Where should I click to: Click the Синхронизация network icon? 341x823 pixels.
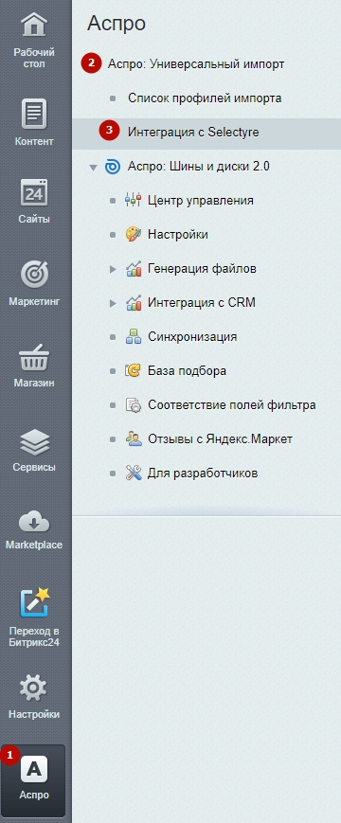coord(134,337)
